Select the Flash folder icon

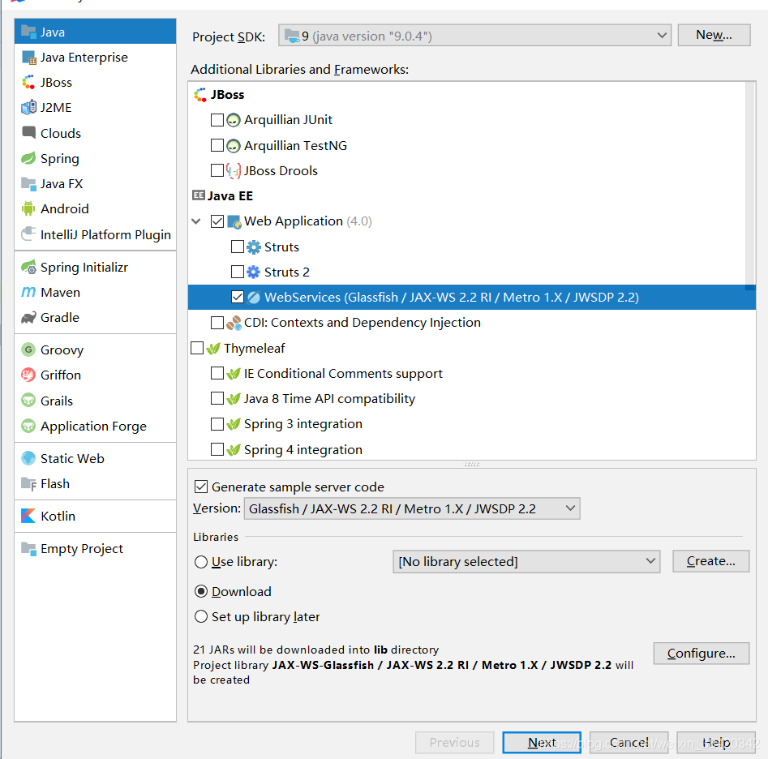point(28,484)
